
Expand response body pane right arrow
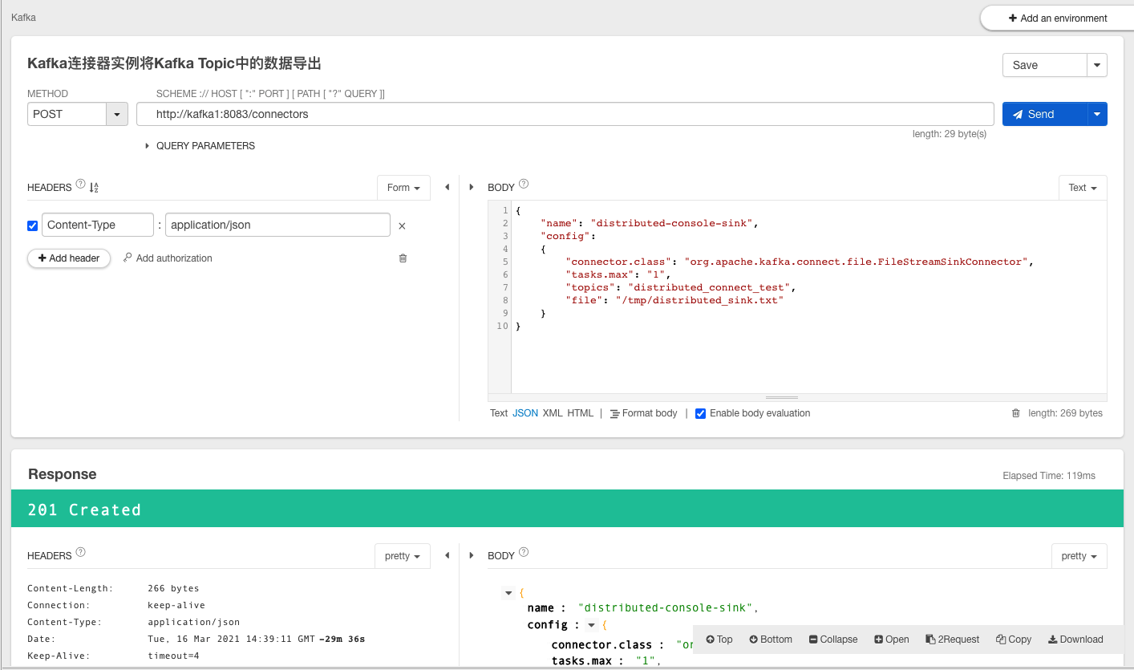(x=471, y=556)
